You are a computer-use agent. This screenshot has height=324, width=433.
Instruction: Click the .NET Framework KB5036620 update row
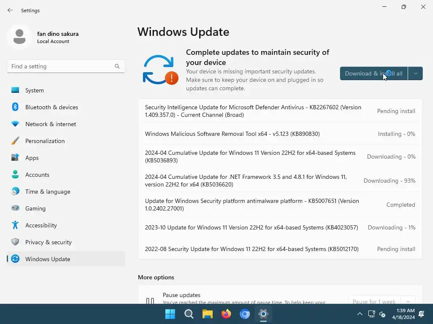click(x=280, y=181)
